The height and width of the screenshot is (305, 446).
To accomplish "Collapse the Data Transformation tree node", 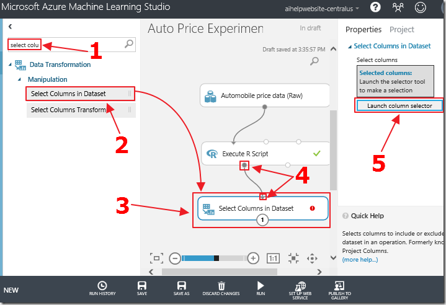I will (x=10, y=65).
